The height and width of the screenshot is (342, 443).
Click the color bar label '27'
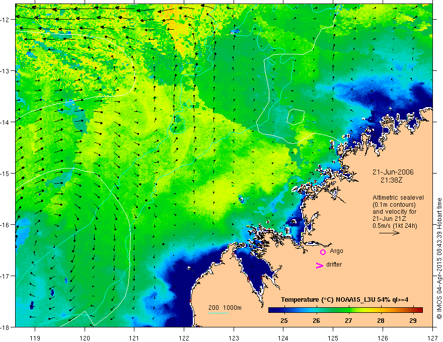pos(349,320)
